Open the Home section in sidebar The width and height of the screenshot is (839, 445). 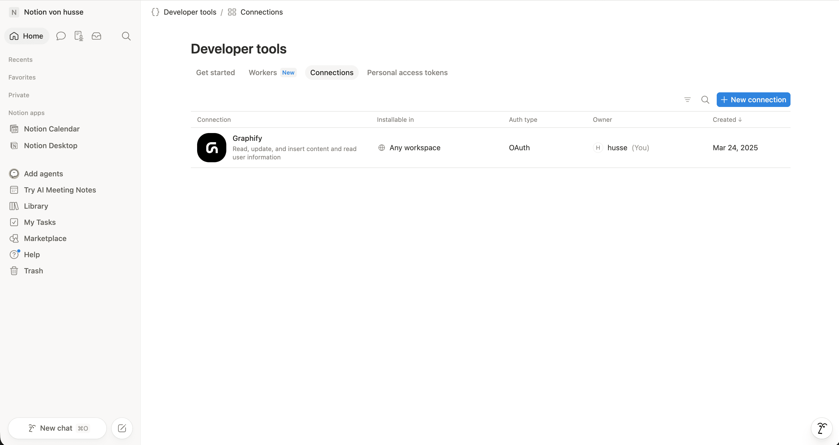[x=26, y=36]
